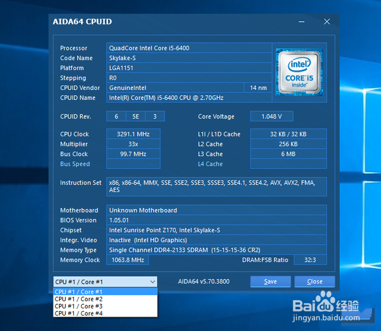
Task: Select CPU #1 / Core #1 in list
Action: [x=105, y=292]
